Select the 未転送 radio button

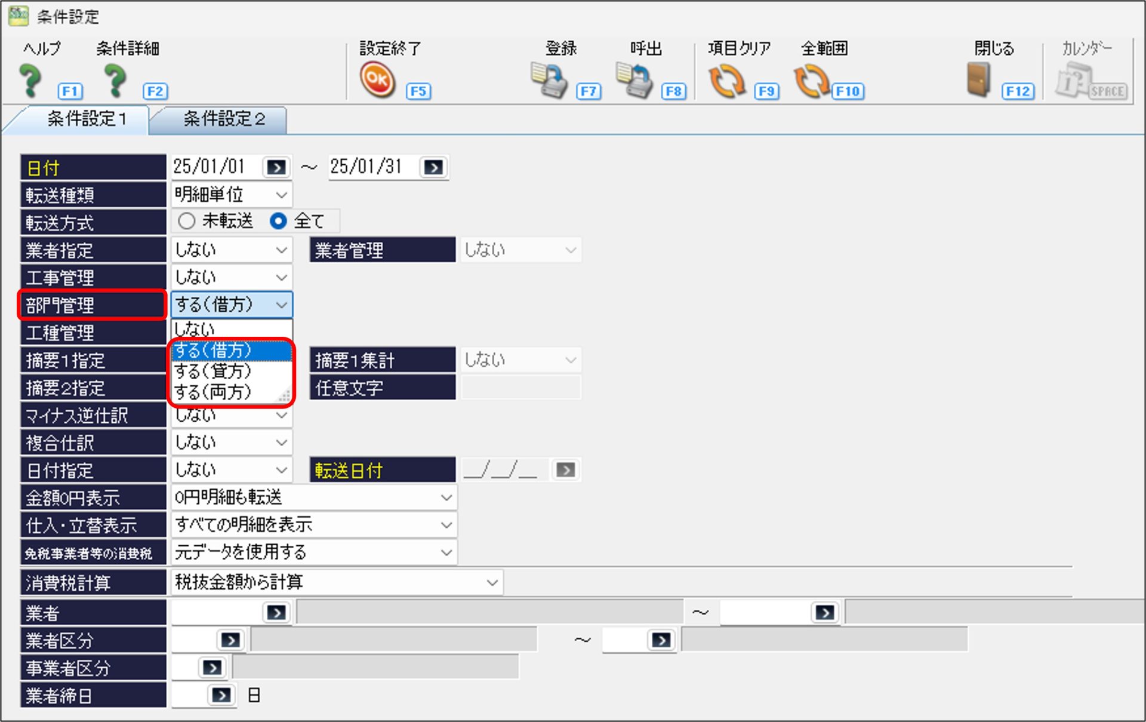click(186, 221)
